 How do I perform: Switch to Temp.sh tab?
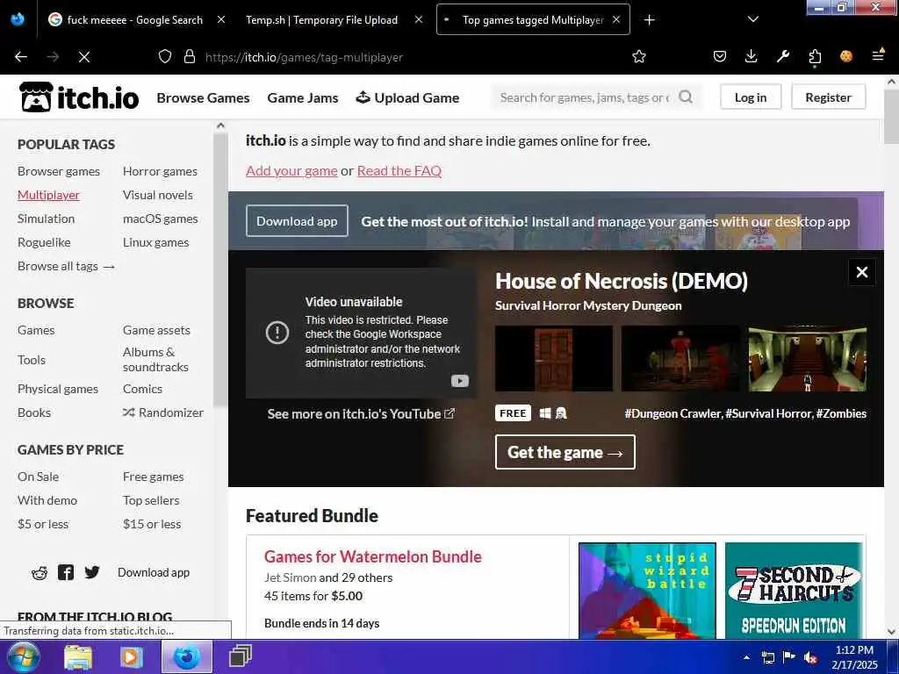(x=321, y=20)
